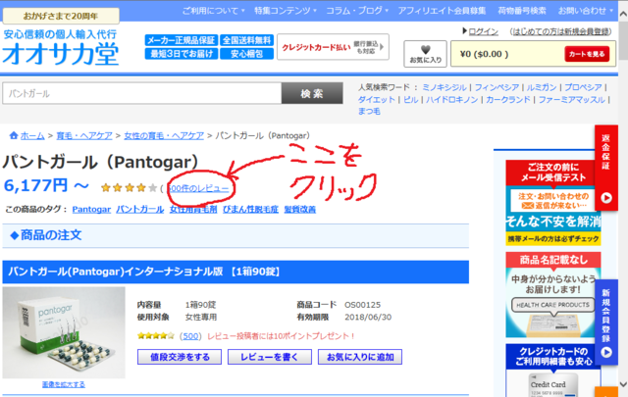
Task: Click the 安心梱包 badge
Action: point(246,54)
